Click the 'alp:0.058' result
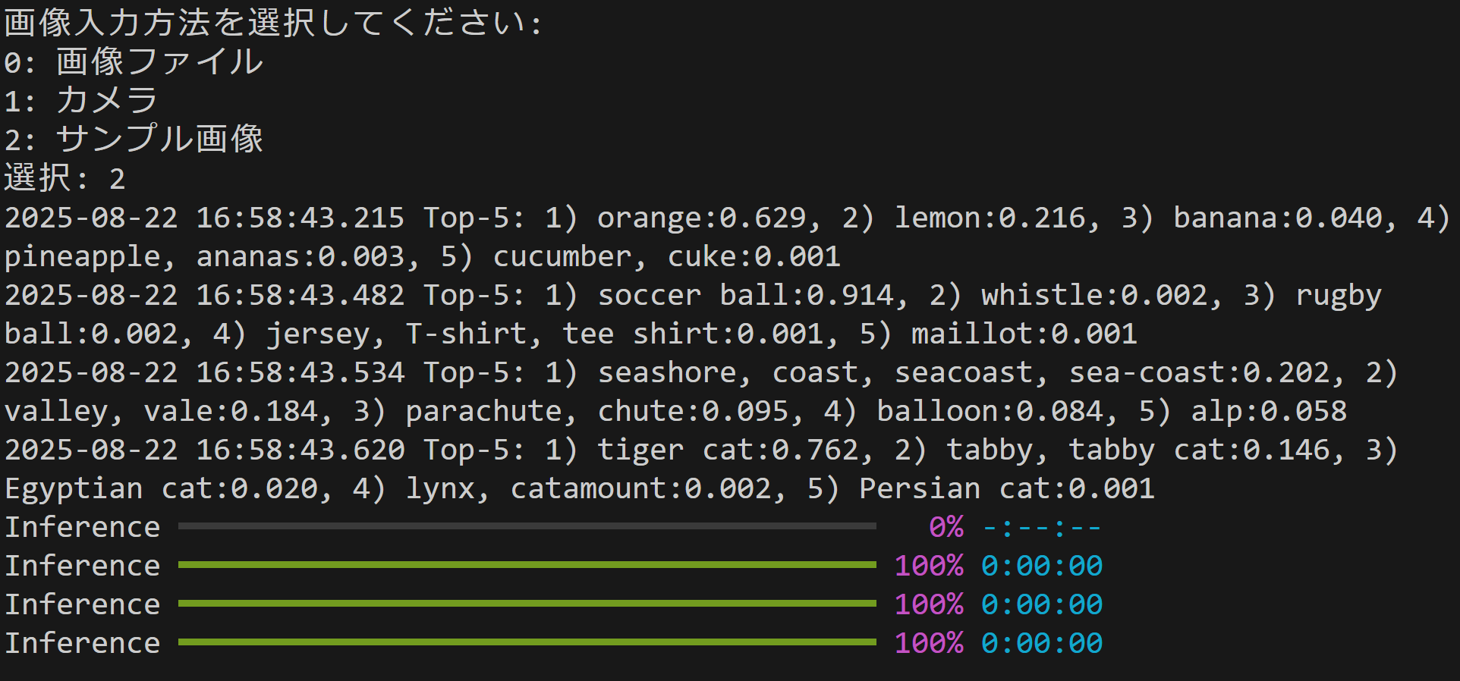This screenshot has width=1460, height=681. pyautogui.click(x=1268, y=411)
